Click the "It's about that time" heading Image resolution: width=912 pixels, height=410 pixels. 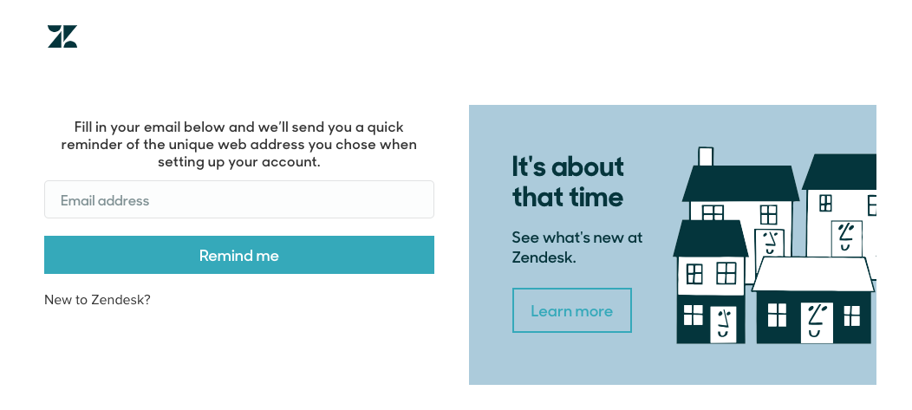coord(568,181)
